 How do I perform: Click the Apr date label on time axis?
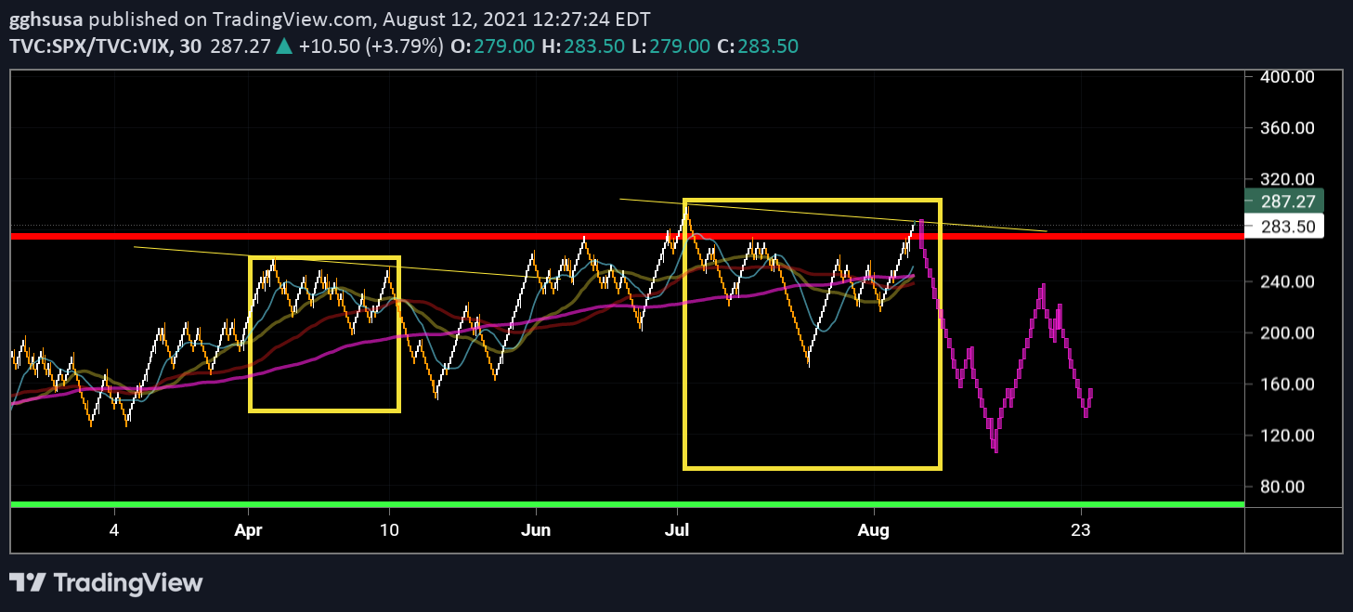pos(250,530)
